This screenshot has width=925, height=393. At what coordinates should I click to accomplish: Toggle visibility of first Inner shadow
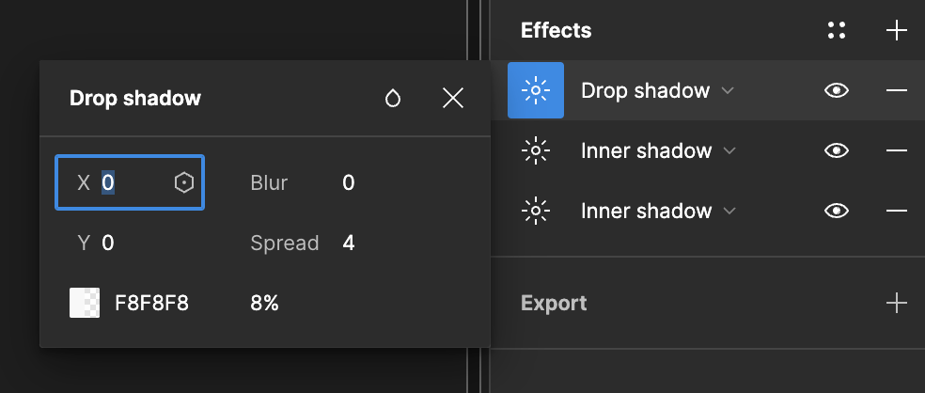[837, 150]
